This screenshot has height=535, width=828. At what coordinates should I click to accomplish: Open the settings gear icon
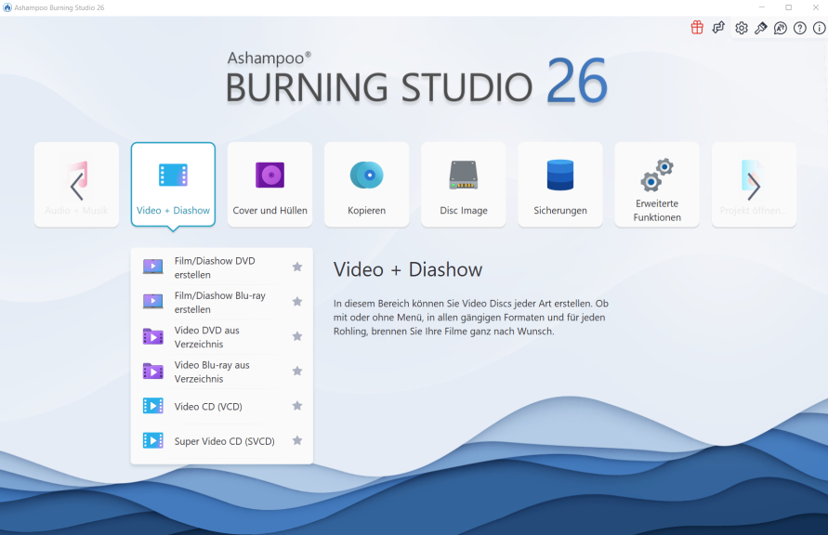click(x=741, y=27)
